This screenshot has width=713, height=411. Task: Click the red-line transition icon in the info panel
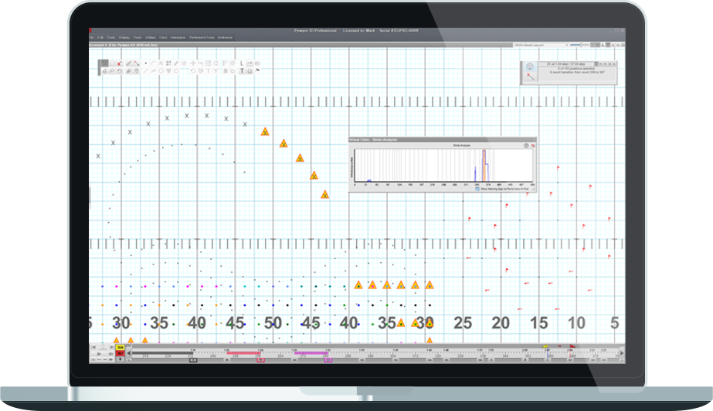[x=529, y=78]
